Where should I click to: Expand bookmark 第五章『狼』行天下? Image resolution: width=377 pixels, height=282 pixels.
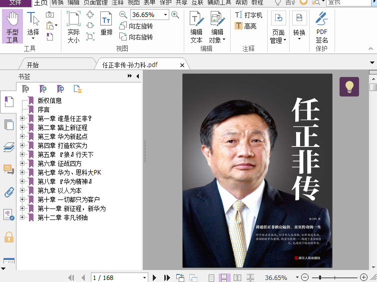coord(22,154)
